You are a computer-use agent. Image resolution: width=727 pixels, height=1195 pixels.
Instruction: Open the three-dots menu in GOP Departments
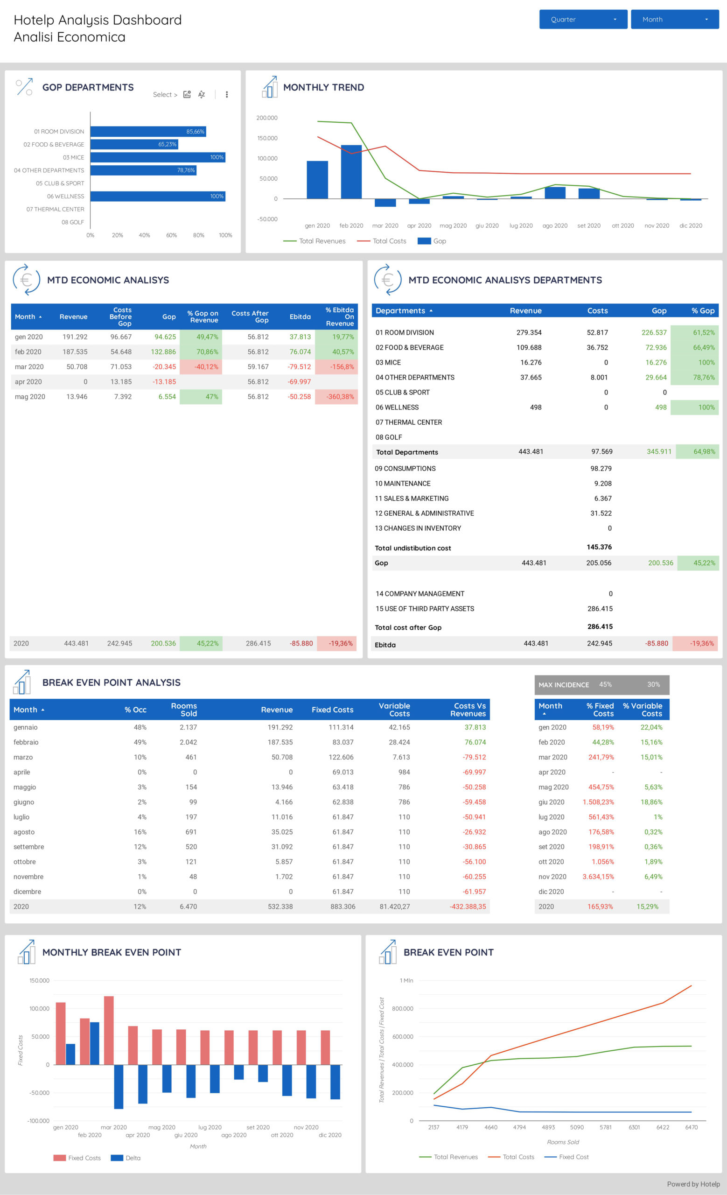tap(227, 95)
